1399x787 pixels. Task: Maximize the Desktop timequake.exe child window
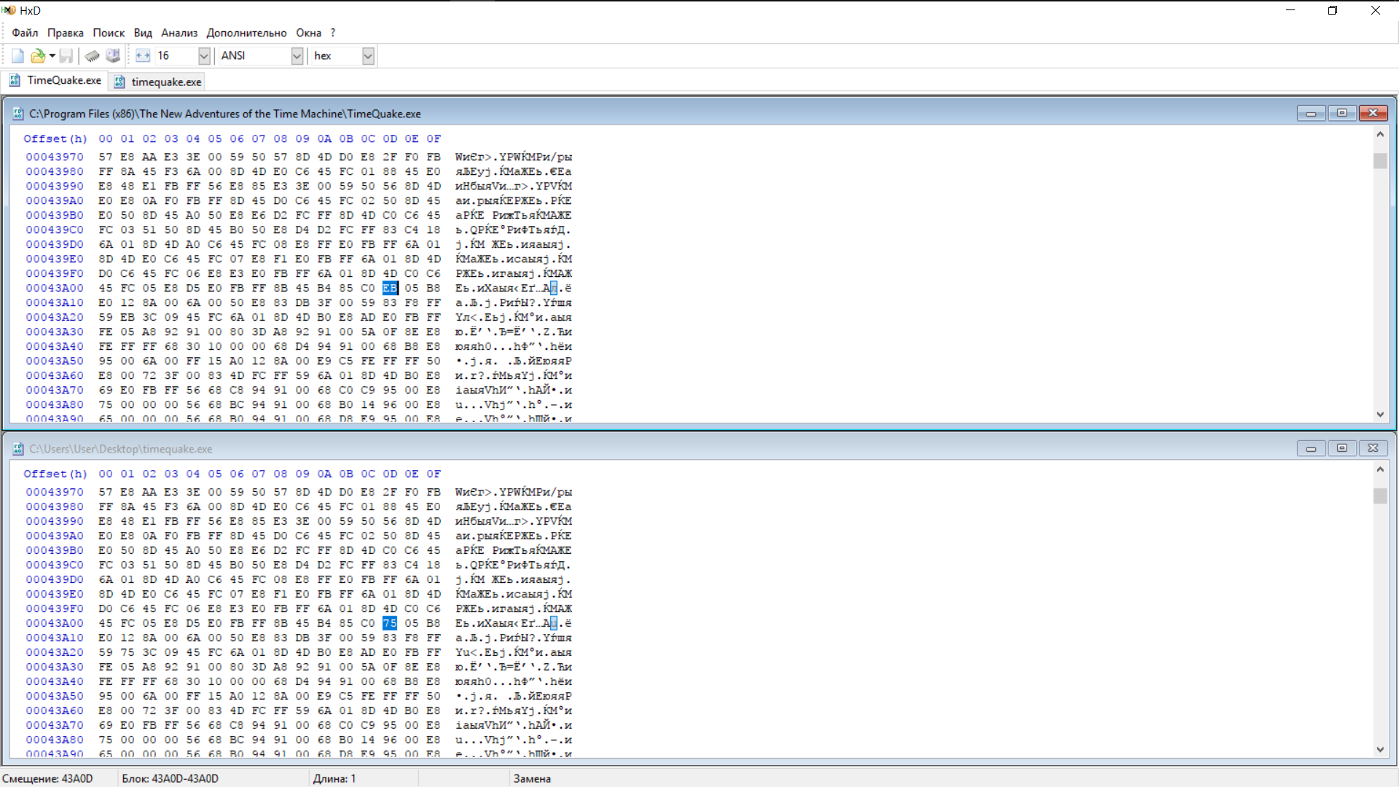(1341, 448)
